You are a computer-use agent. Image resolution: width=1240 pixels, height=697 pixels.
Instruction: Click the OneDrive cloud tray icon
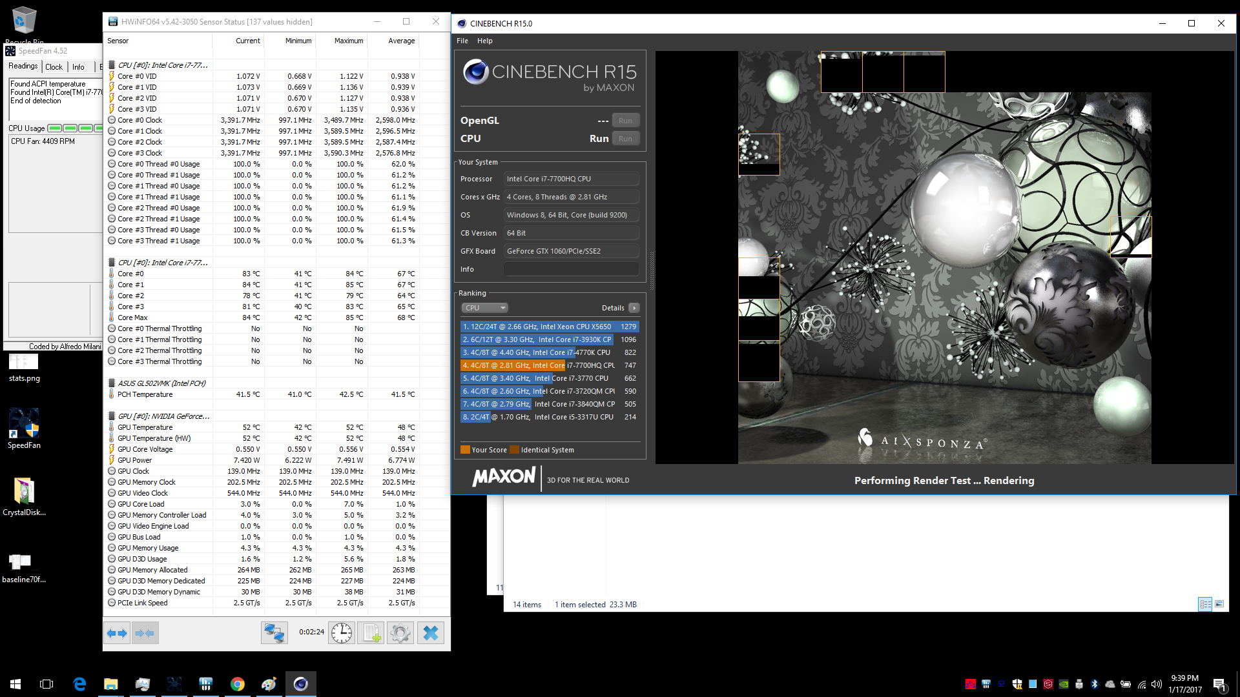1110,684
